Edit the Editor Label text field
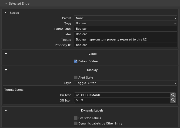This screenshot has height=128, width=180. pyautogui.click(x=125, y=29)
